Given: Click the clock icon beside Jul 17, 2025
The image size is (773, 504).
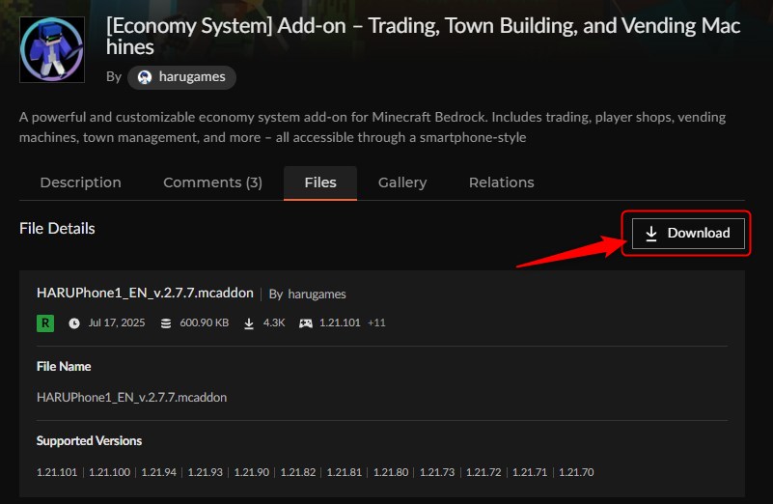Looking at the screenshot, I should [74, 323].
